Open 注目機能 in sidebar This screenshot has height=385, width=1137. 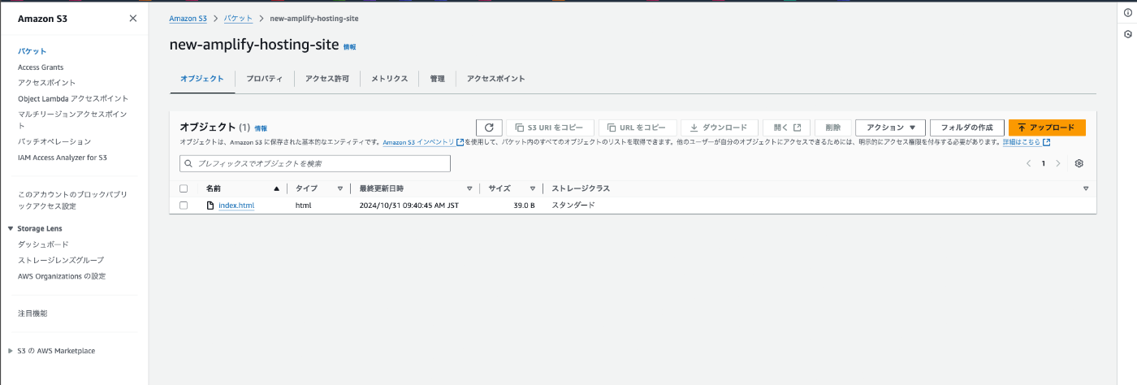[32, 314]
